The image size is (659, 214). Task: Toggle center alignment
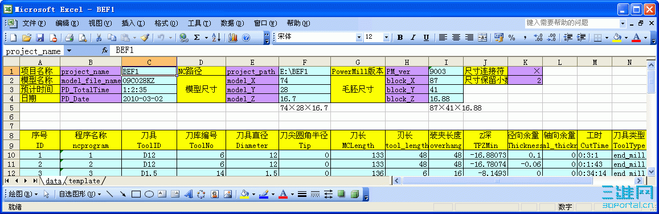[456, 38]
